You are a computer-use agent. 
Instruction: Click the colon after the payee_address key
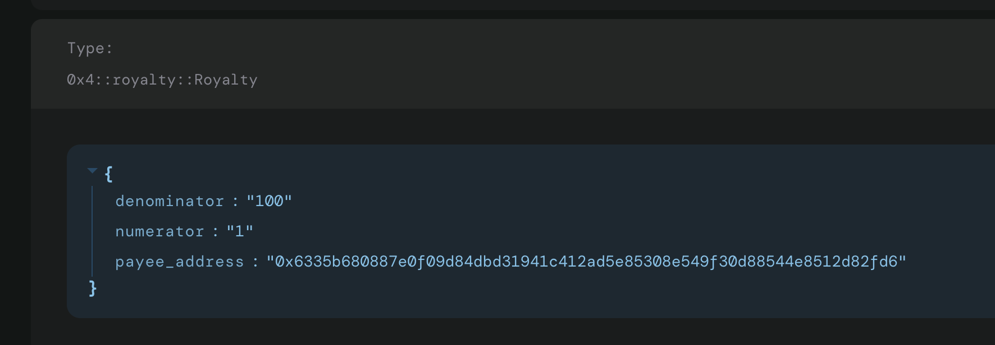click(x=255, y=262)
